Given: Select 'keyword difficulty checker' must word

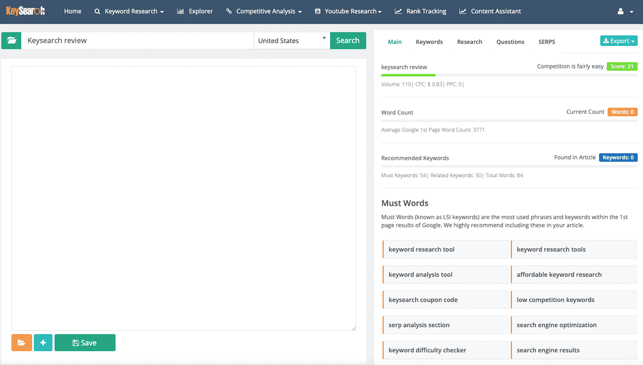Looking at the screenshot, I should click(x=445, y=350).
